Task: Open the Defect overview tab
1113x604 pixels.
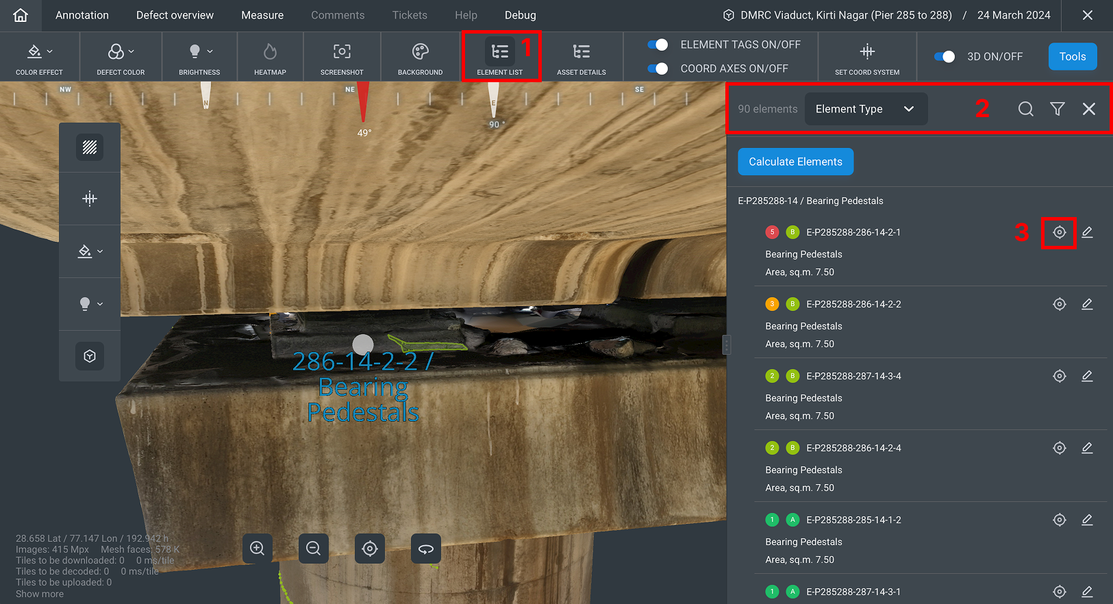Action: (x=175, y=15)
